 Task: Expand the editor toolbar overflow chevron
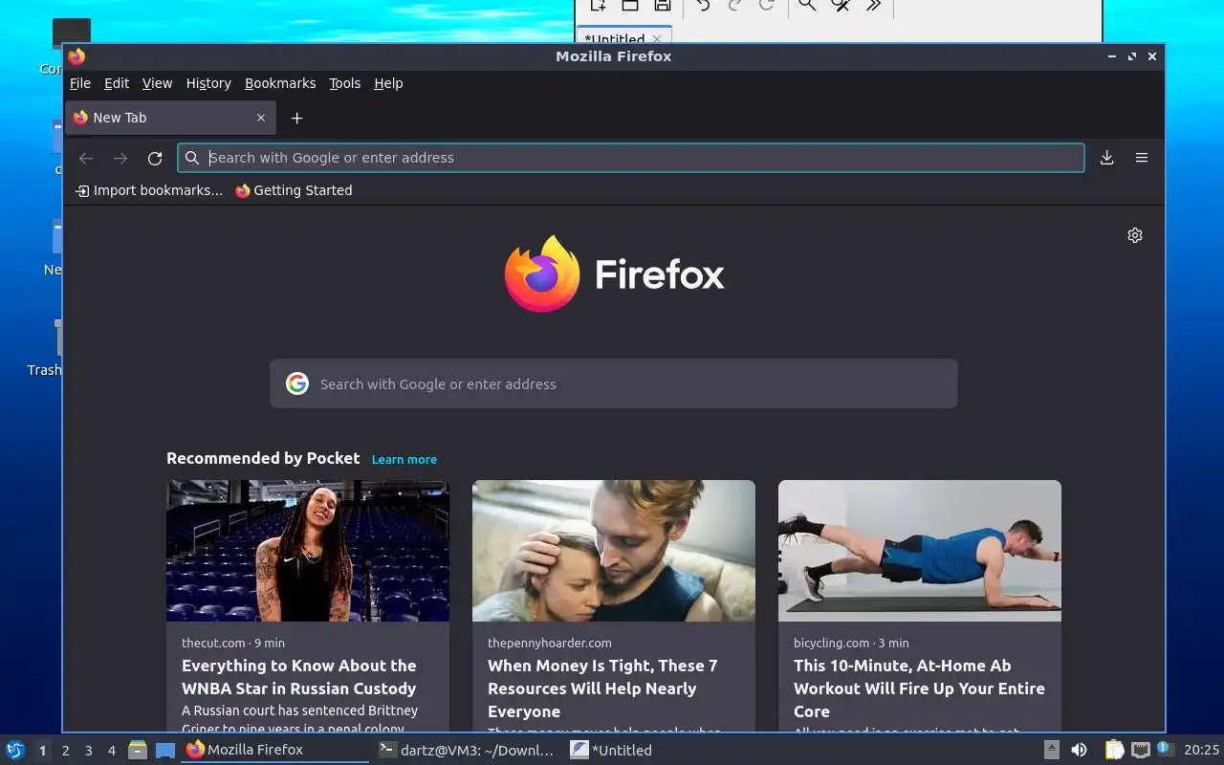click(873, 5)
